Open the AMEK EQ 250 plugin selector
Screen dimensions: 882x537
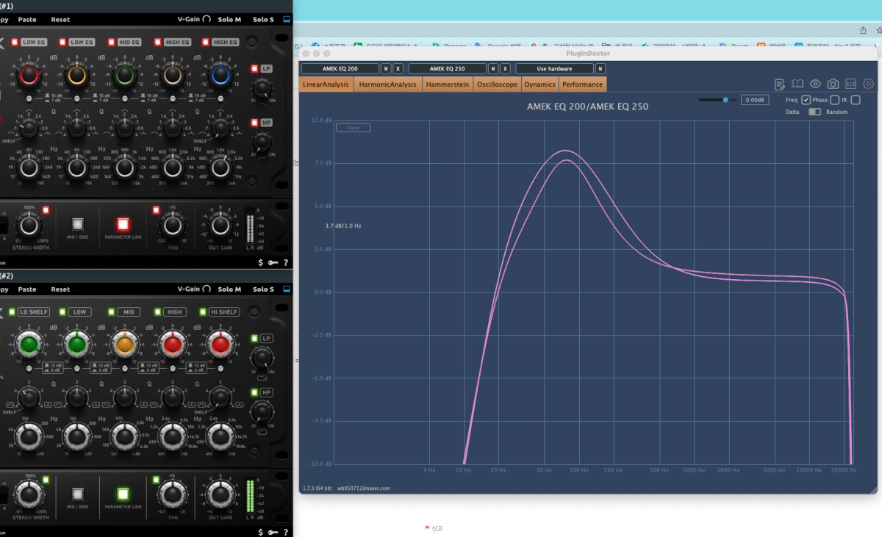[x=448, y=68]
